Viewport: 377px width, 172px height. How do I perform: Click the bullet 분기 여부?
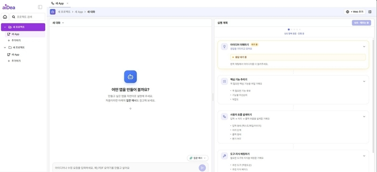(237, 139)
